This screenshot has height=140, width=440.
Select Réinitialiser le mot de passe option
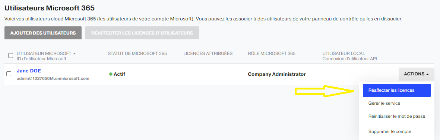click(x=397, y=116)
